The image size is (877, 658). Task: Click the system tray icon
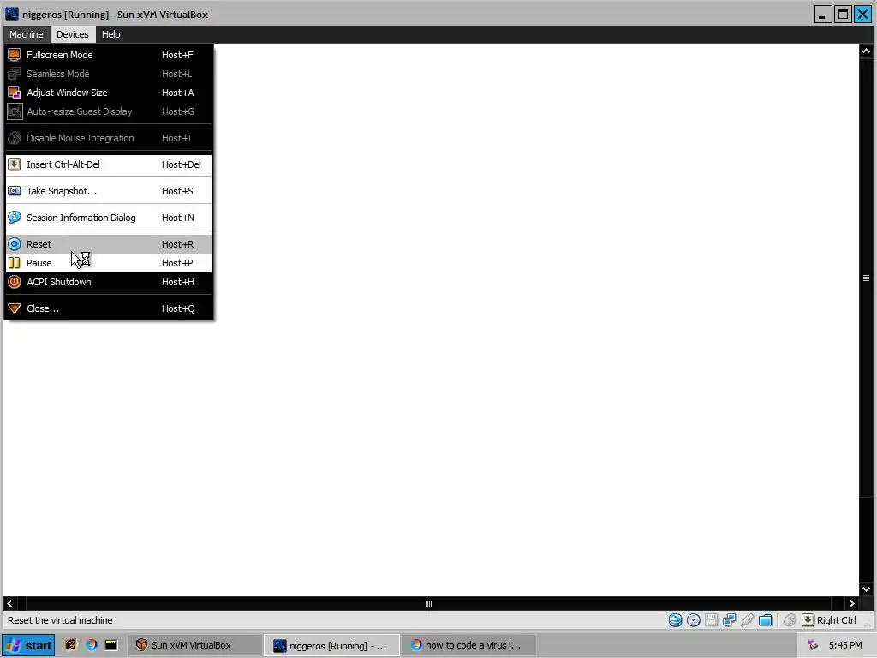(x=813, y=645)
